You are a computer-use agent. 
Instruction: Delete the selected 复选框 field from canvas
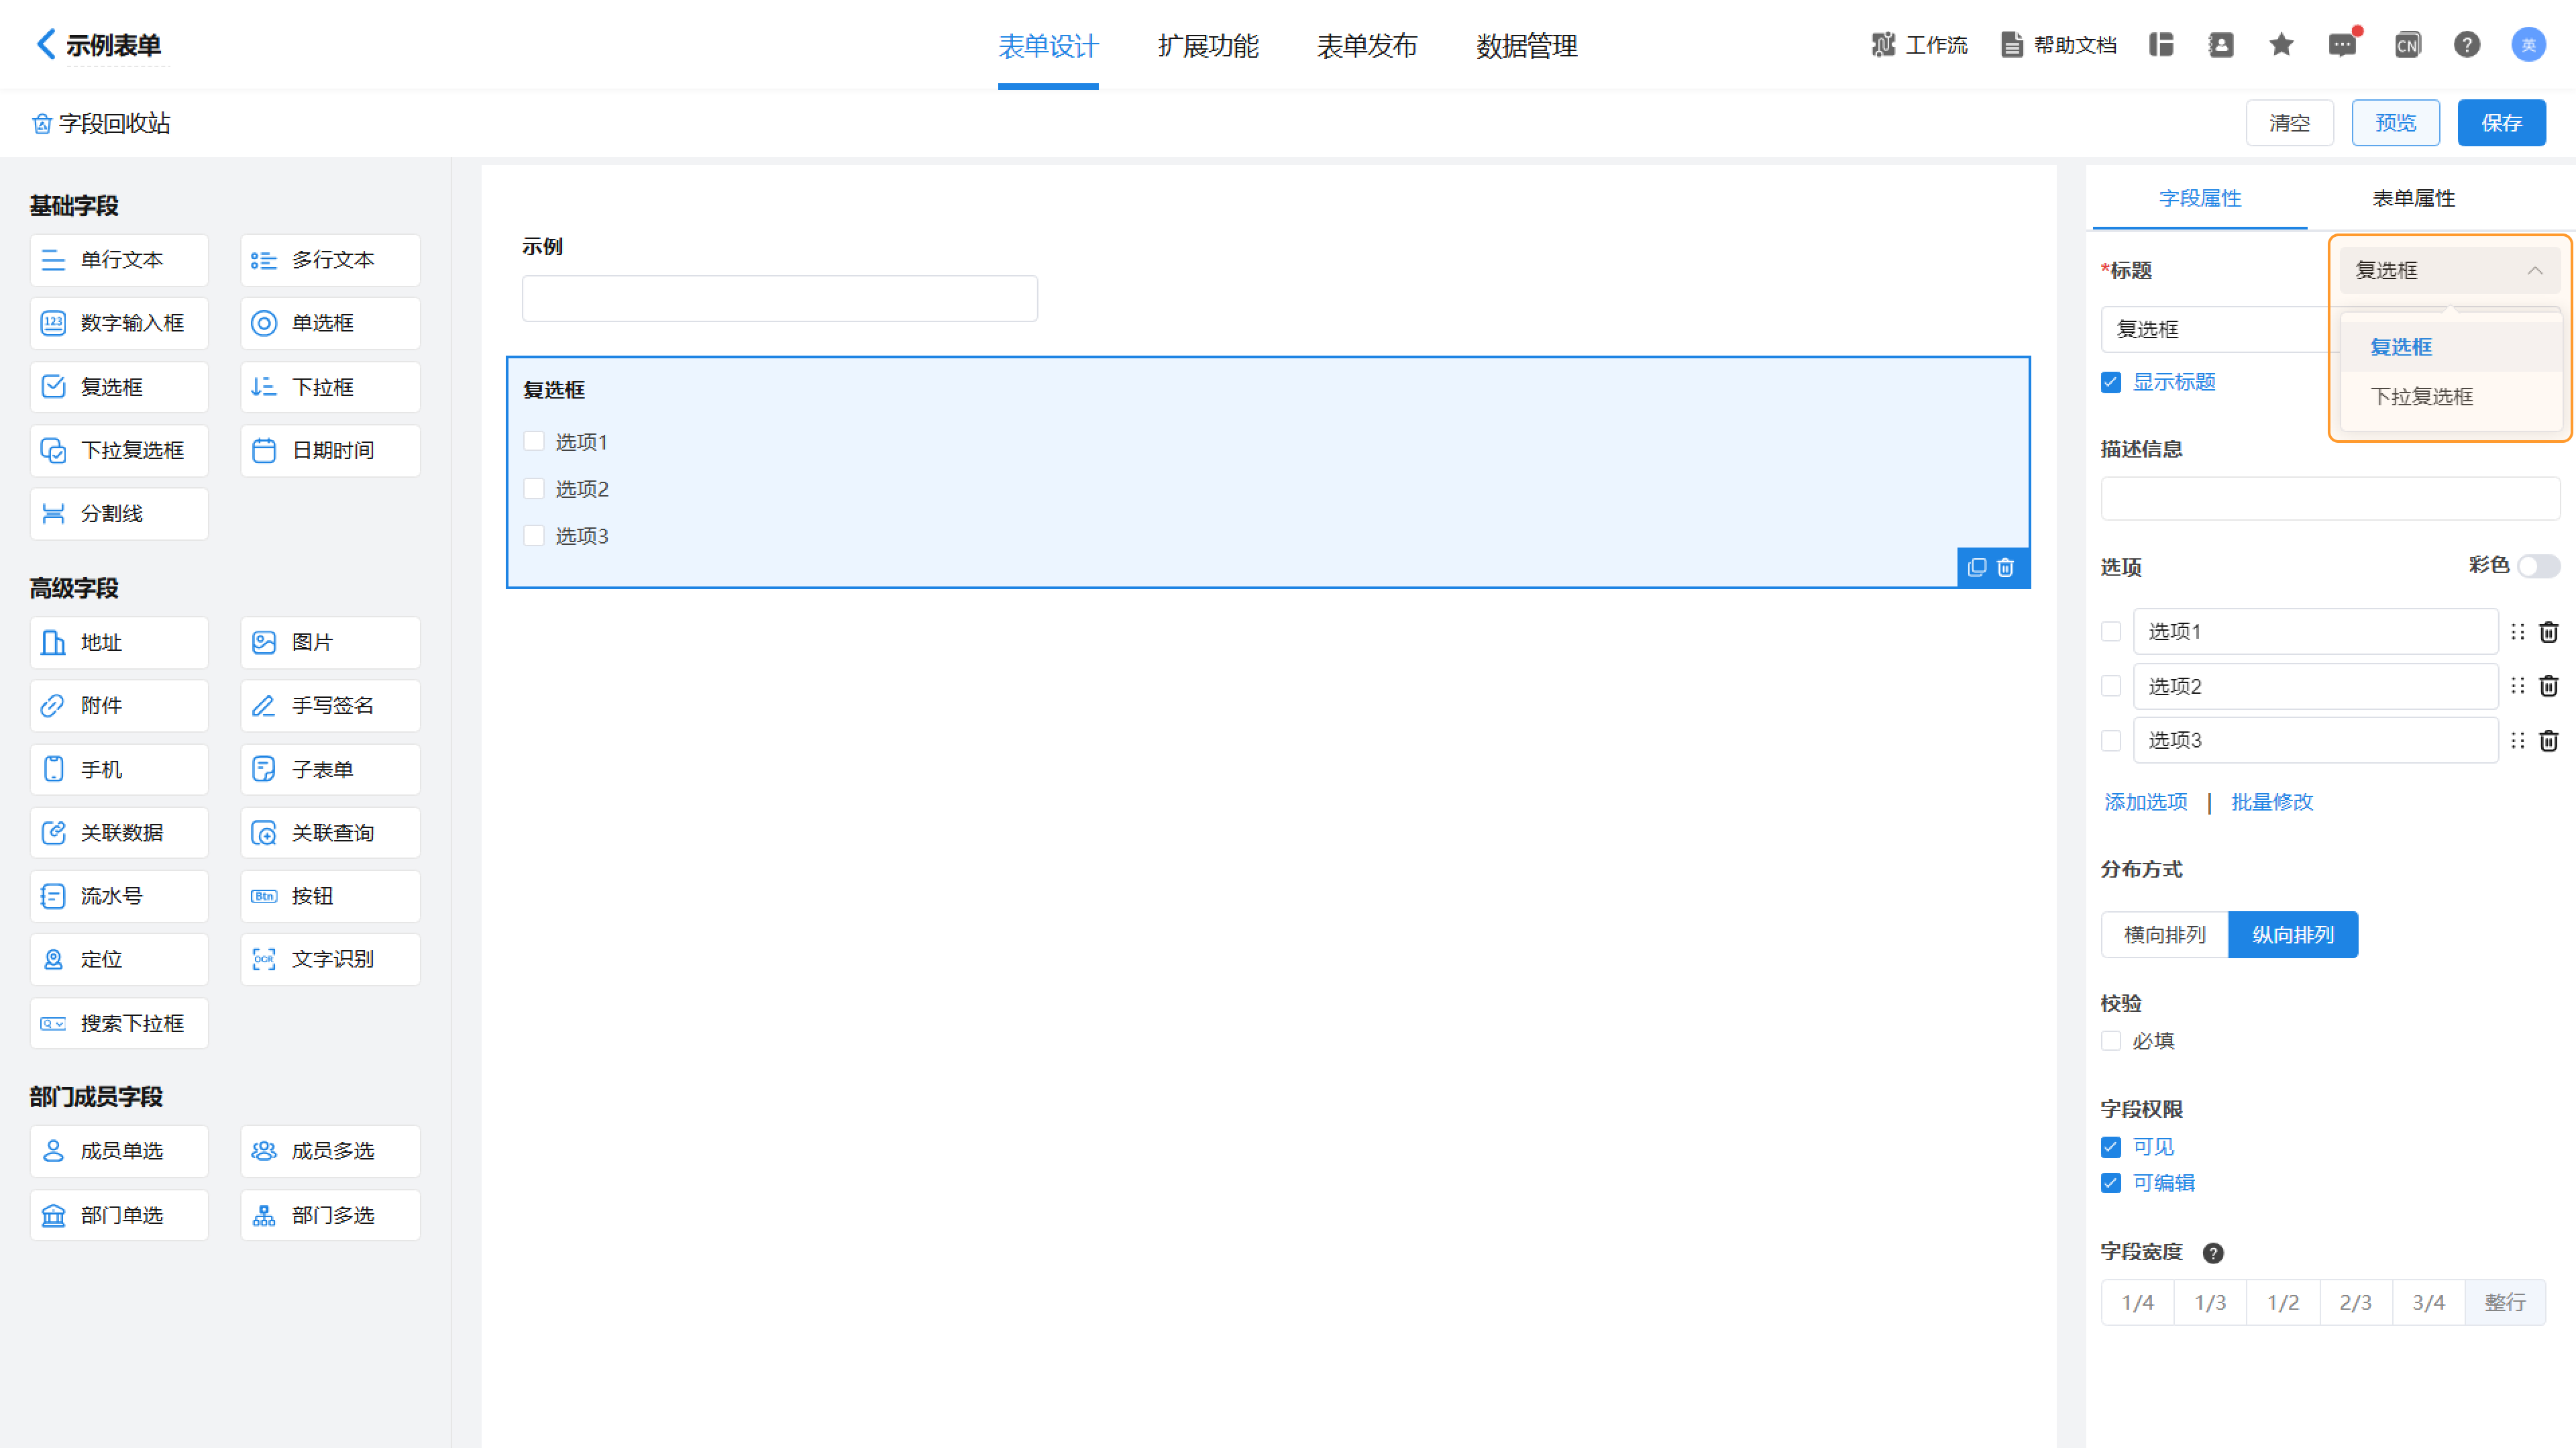[2005, 568]
